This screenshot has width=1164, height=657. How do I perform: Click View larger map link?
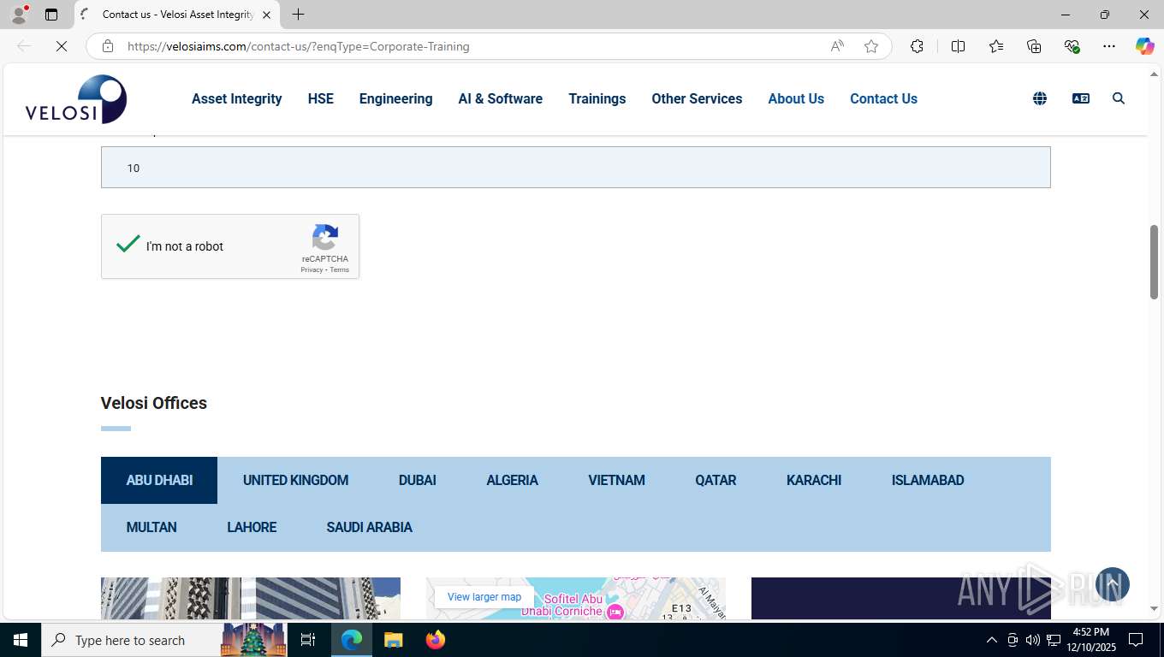484,597
